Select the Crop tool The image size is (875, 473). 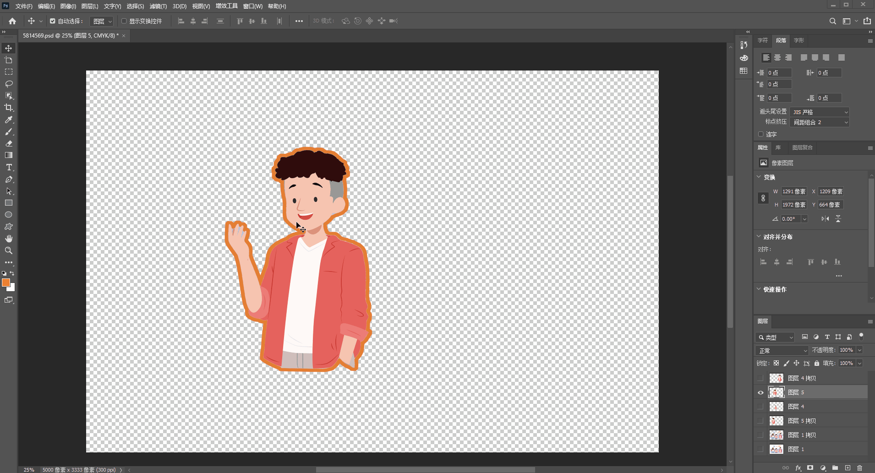[9, 108]
